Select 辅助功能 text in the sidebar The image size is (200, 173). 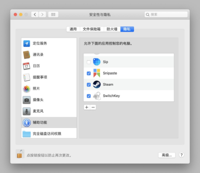click(x=40, y=123)
